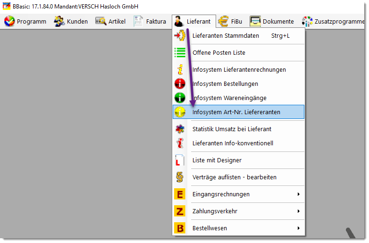Click the Liste mit Designer page icon
This screenshot has height=243, width=369.
coord(180,160)
